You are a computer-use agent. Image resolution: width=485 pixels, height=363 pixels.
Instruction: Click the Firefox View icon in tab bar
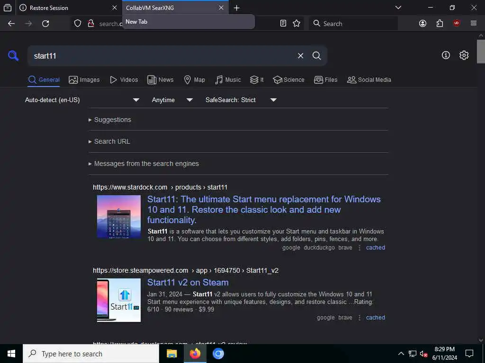[8, 8]
